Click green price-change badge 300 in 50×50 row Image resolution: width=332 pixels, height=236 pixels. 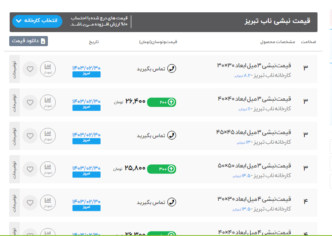pyautogui.click(x=161, y=169)
